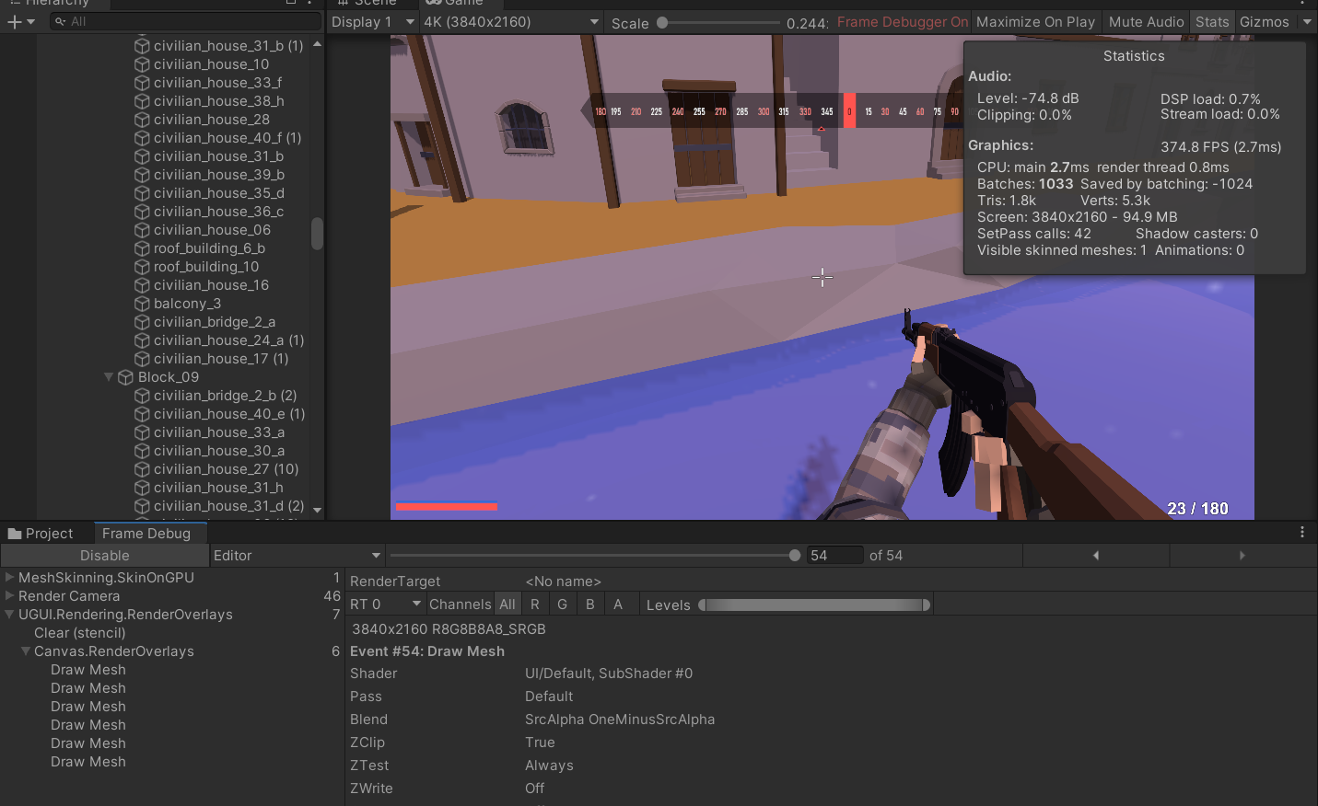The width and height of the screenshot is (1318, 806).
Task: Toggle Mute Audio in Game view
Action: 1146,22
